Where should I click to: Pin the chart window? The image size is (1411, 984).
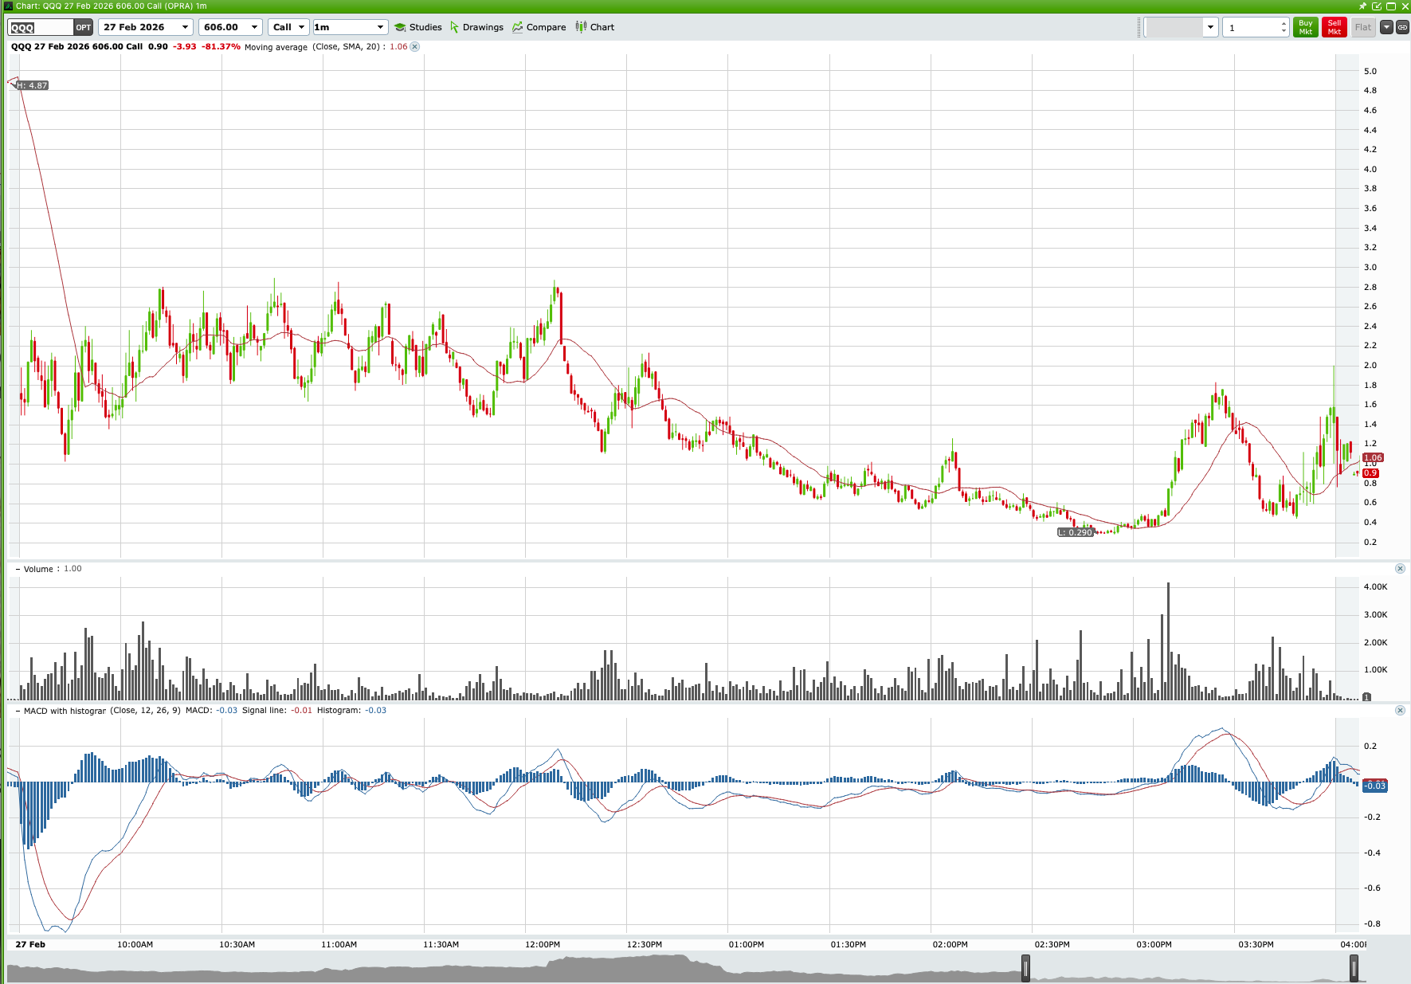tap(1362, 6)
